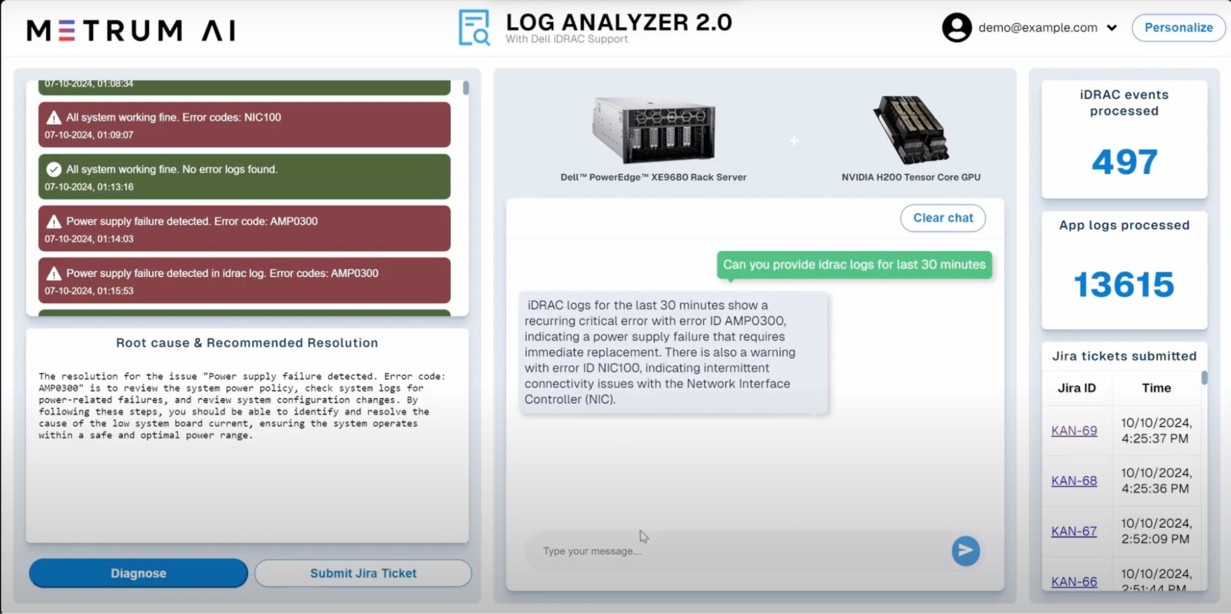Click the Diagnose button
The width and height of the screenshot is (1231, 614).
[x=138, y=573]
